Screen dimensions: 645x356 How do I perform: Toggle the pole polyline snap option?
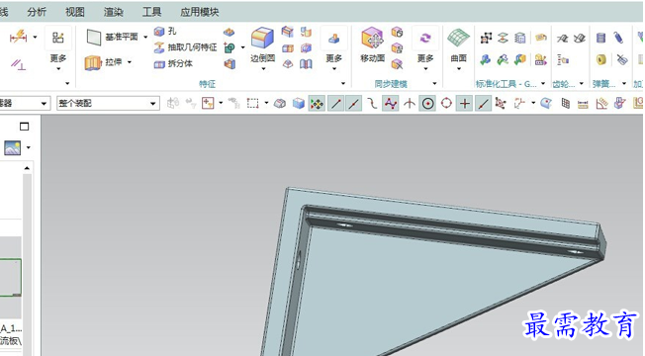click(x=391, y=103)
